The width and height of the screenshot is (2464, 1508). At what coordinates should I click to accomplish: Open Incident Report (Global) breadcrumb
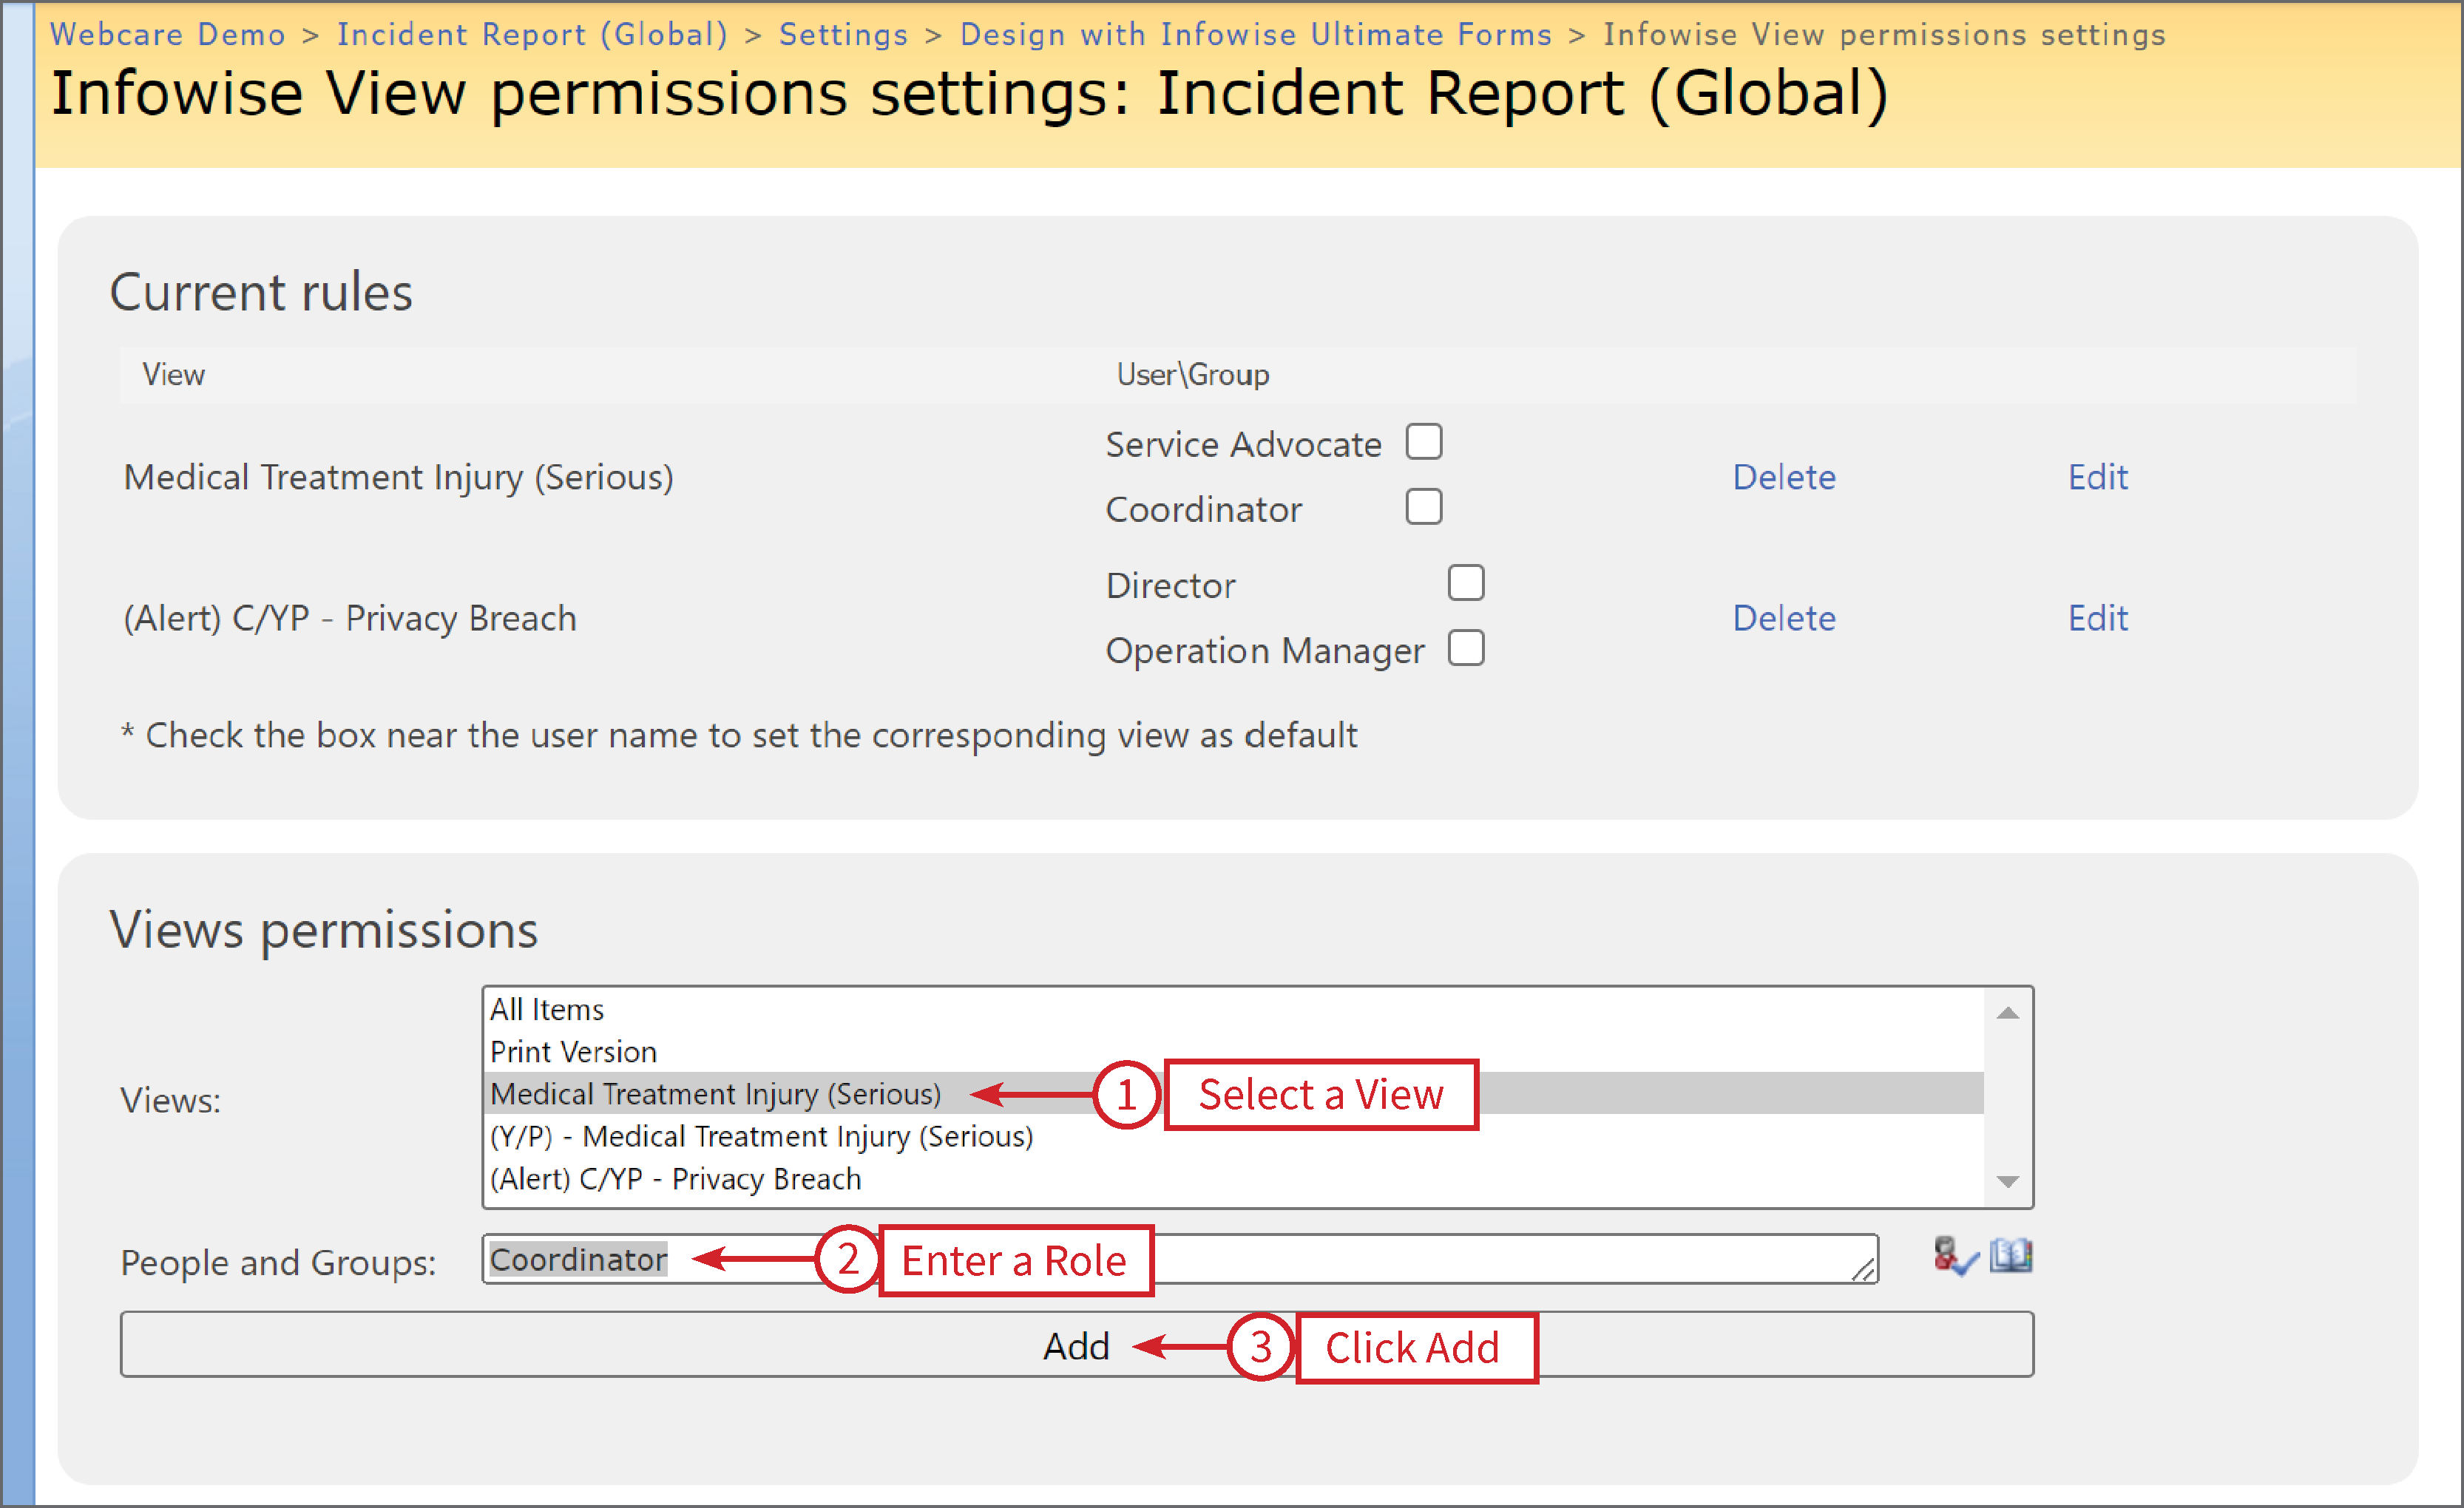coord(532,33)
